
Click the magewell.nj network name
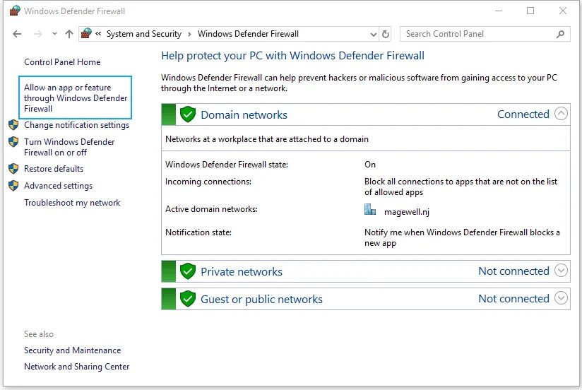[x=407, y=212]
